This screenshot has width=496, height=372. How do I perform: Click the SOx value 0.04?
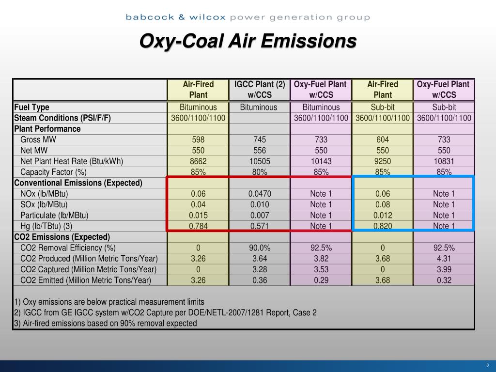198,204
